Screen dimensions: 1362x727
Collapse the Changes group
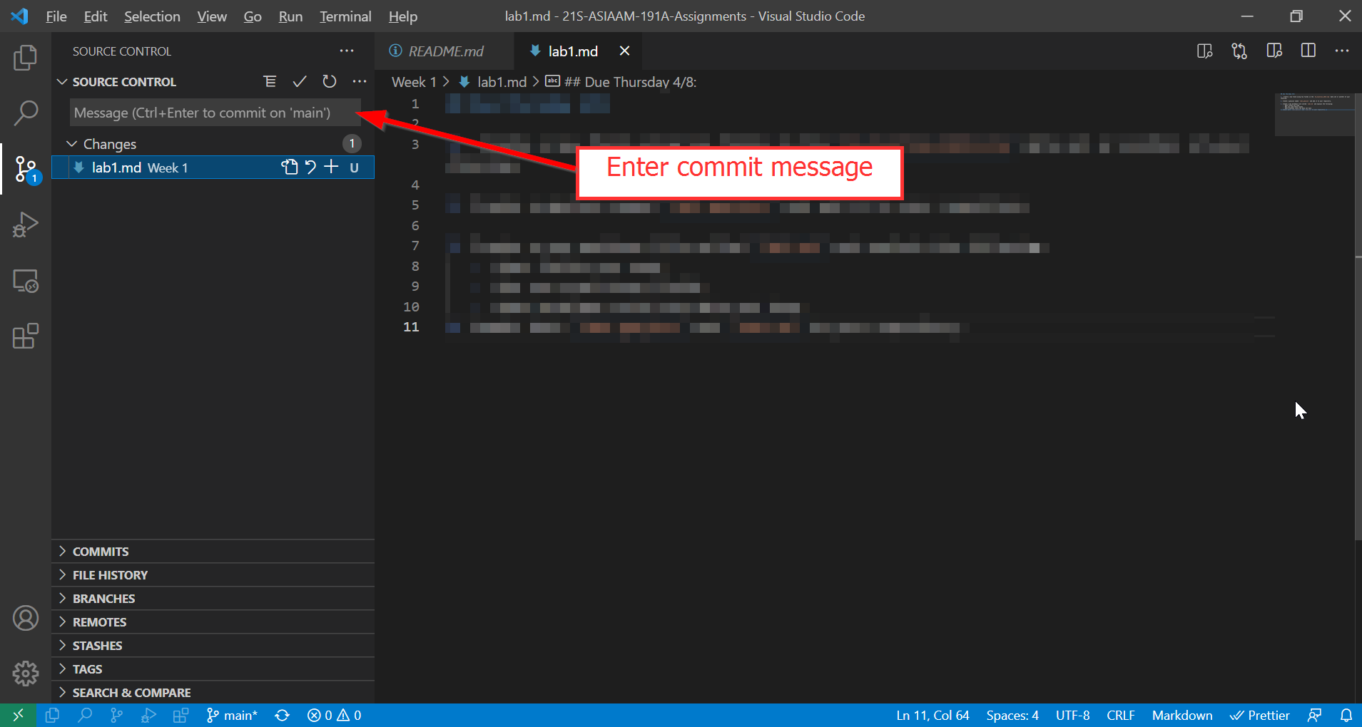tap(72, 144)
